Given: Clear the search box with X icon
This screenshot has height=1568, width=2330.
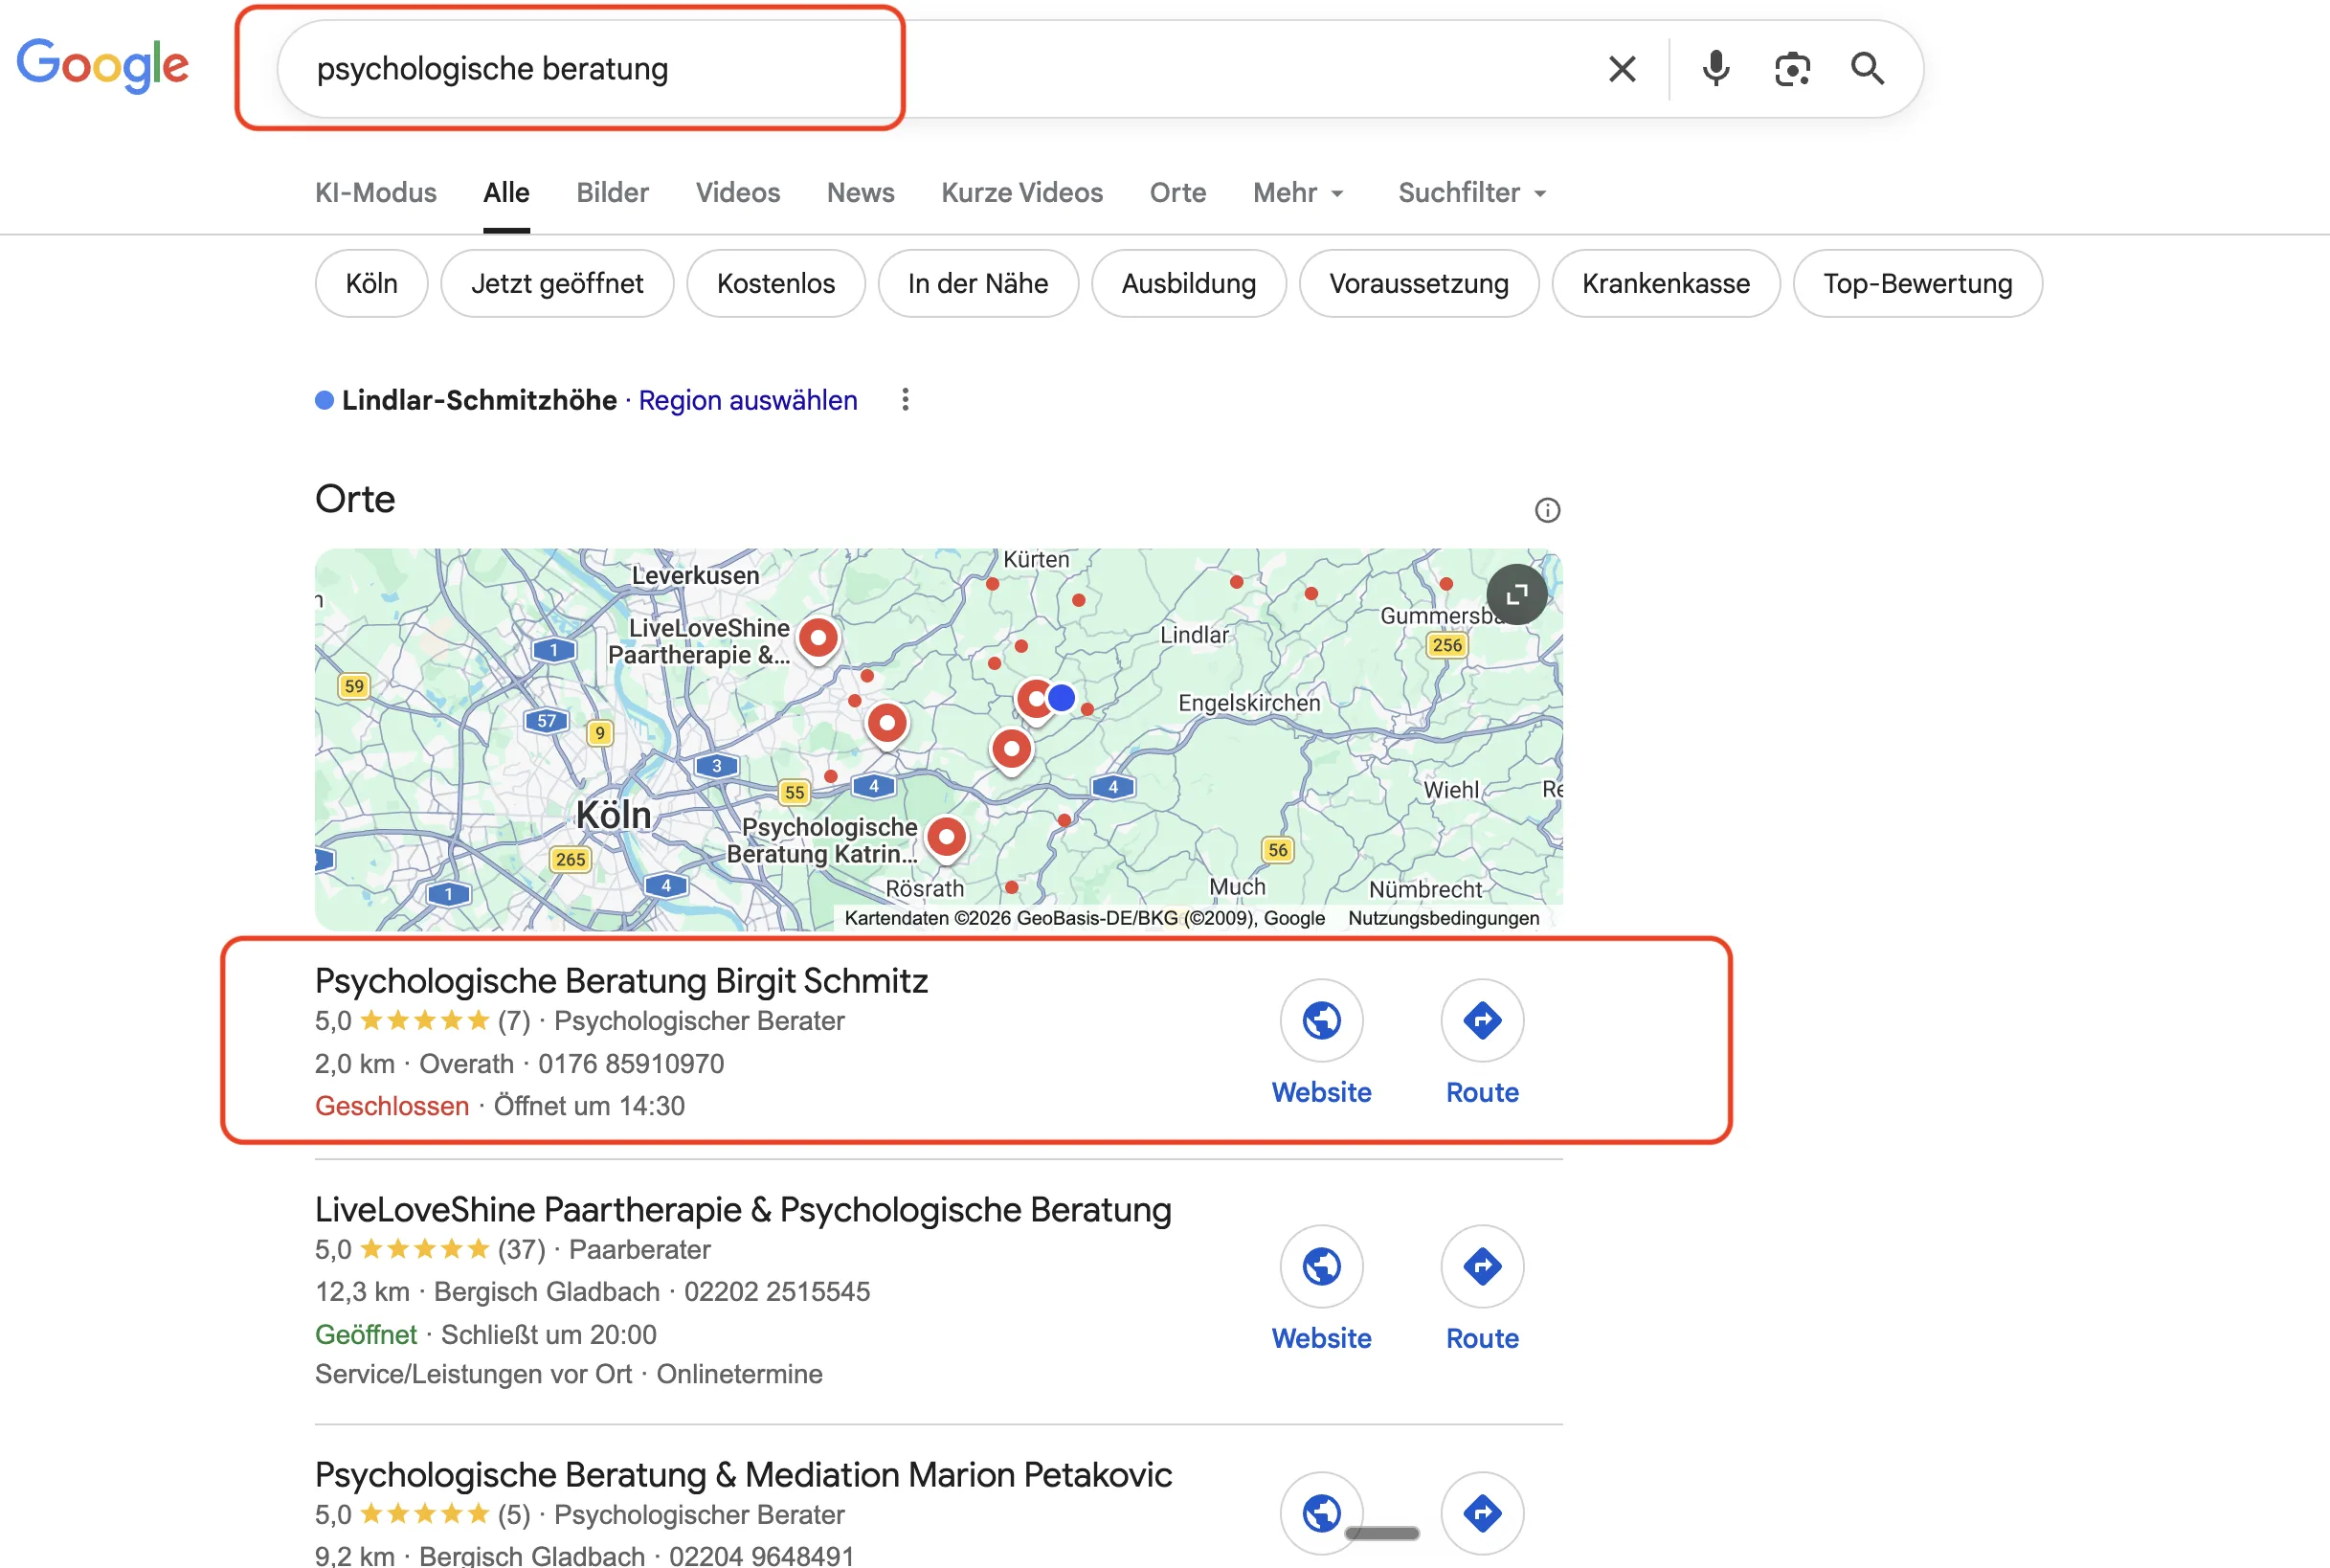Looking at the screenshot, I should (x=1621, y=69).
